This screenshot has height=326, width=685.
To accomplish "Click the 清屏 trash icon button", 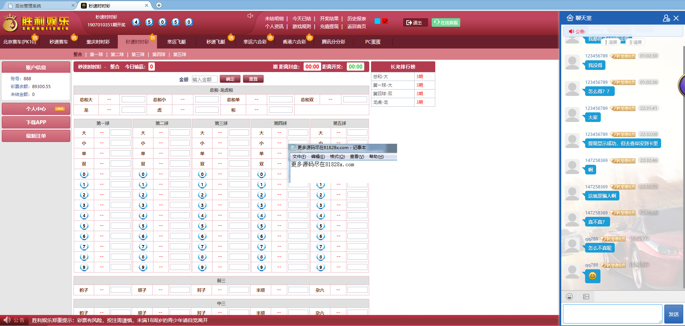I will [x=635, y=42].
